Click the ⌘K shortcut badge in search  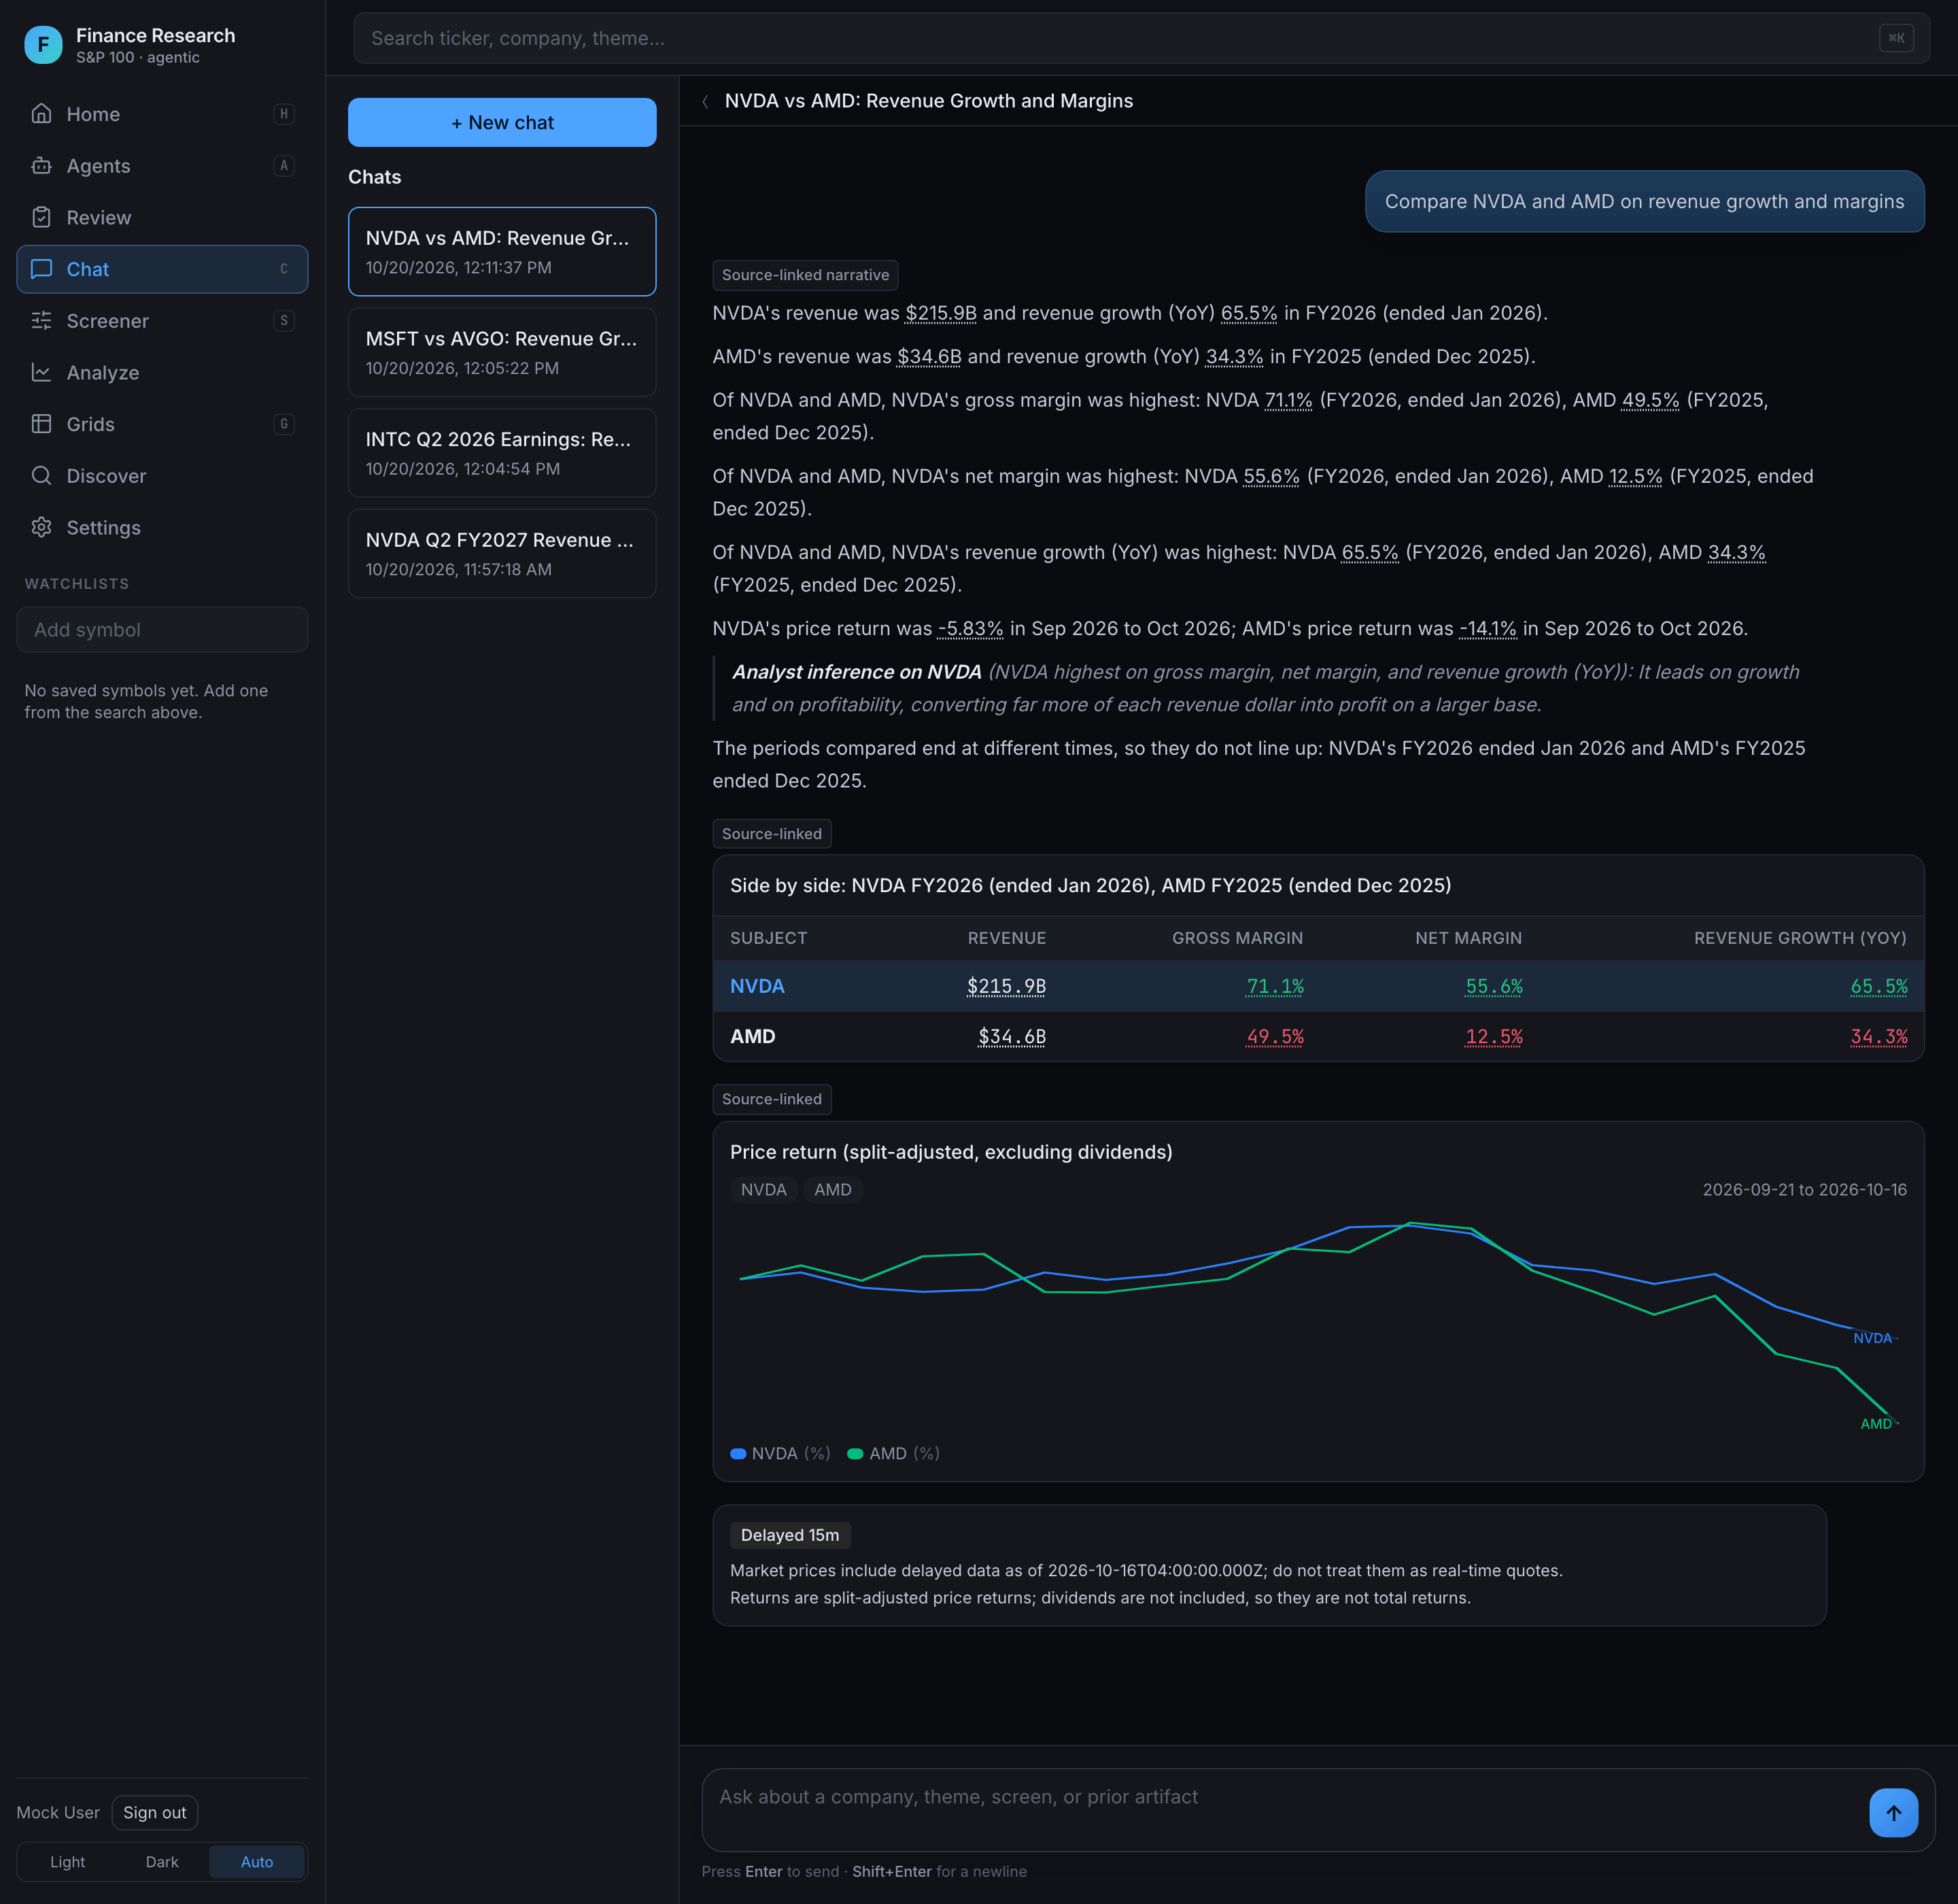point(1896,38)
